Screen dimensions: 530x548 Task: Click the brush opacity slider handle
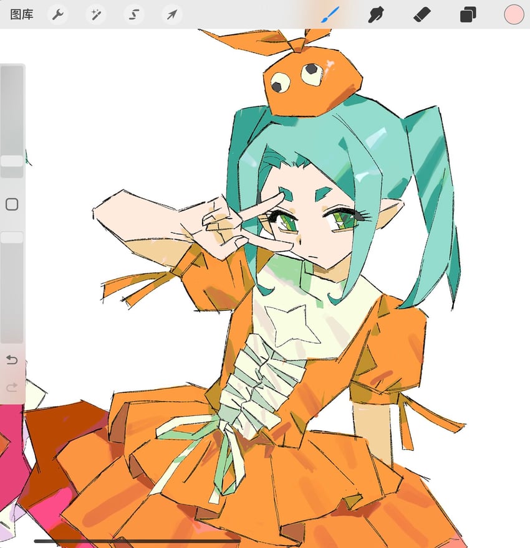[x=12, y=237]
